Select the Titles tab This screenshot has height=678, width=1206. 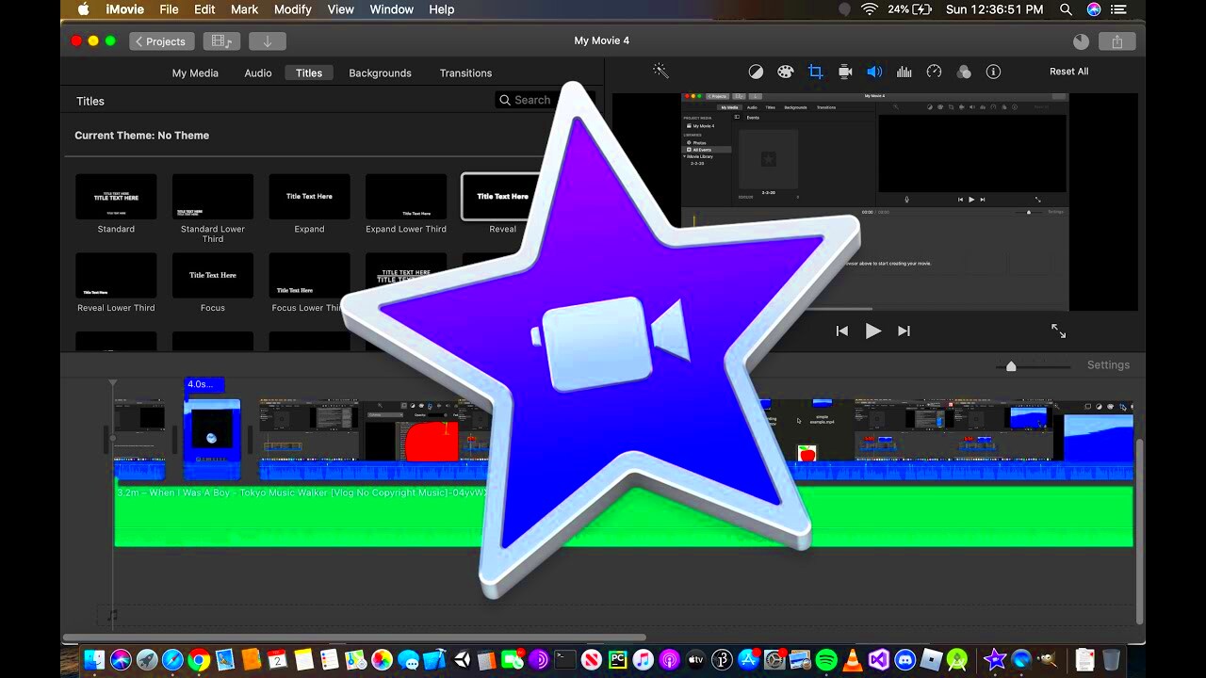coord(309,73)
